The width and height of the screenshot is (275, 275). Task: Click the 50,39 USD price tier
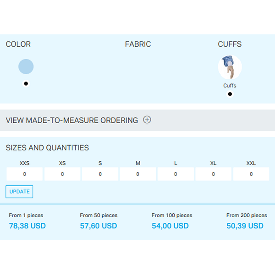coord(245,225)
